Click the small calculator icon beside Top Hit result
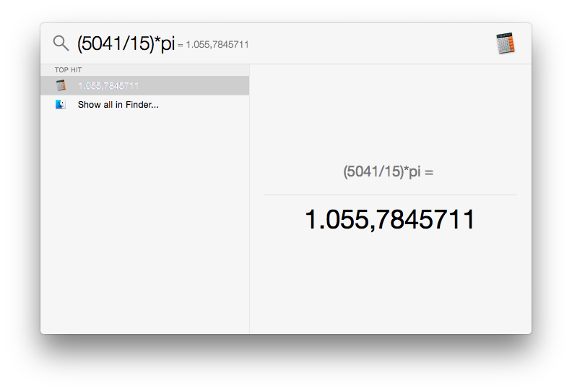Image resolution: width=572 pixels, height=392 pixels. 61,85
